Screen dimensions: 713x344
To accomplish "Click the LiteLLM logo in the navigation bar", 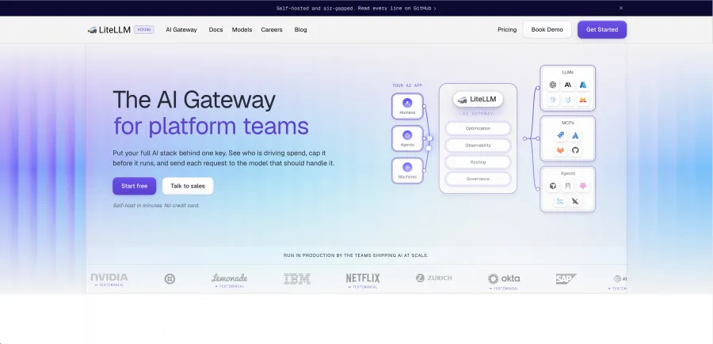I will pyautogui.click(x=109, y=30).
